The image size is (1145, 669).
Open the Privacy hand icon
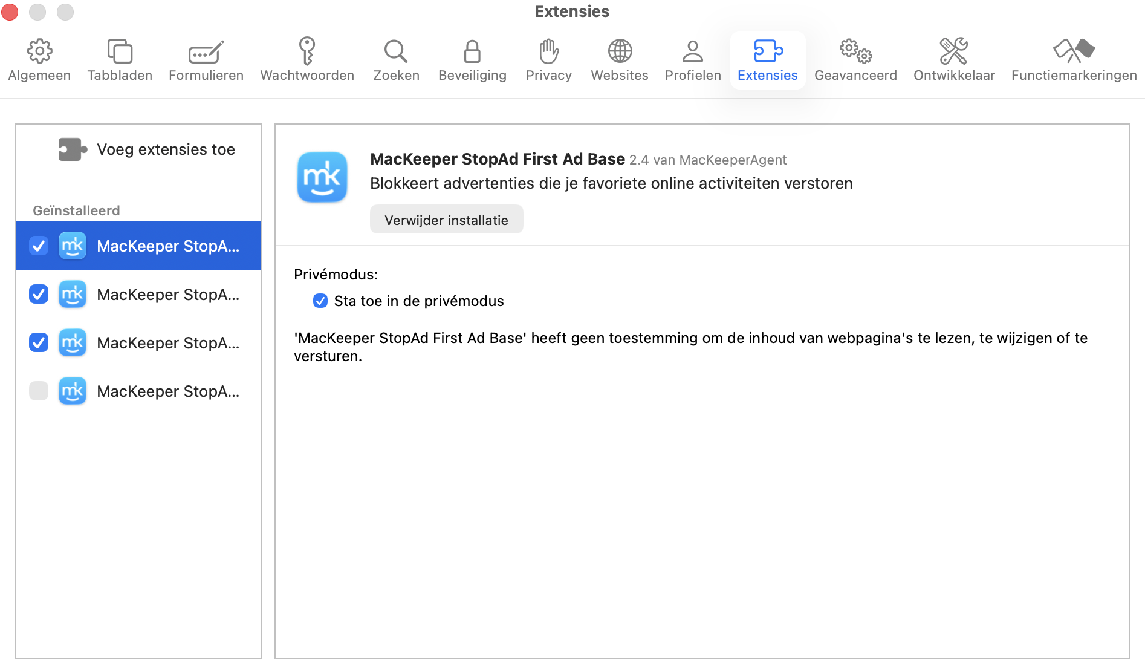click(548, 51)
